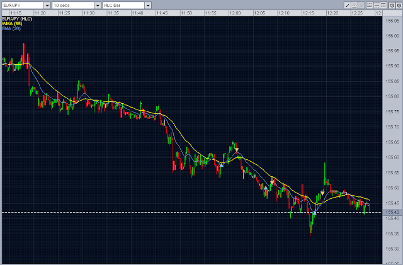Click the 155.55 price axis label

392,172
